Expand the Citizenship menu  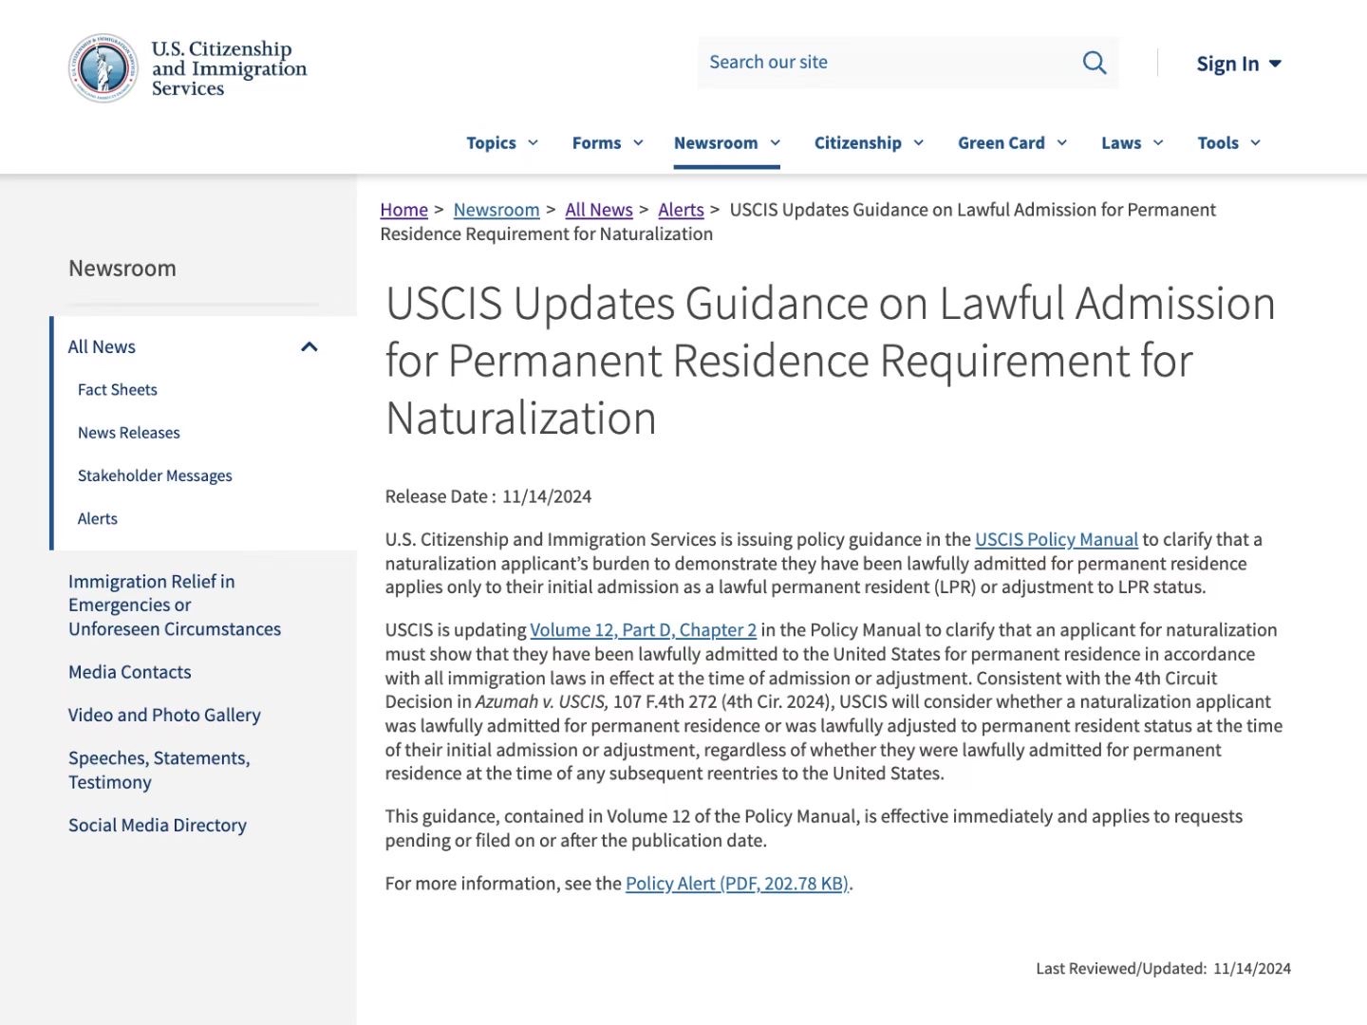(869, 142)
